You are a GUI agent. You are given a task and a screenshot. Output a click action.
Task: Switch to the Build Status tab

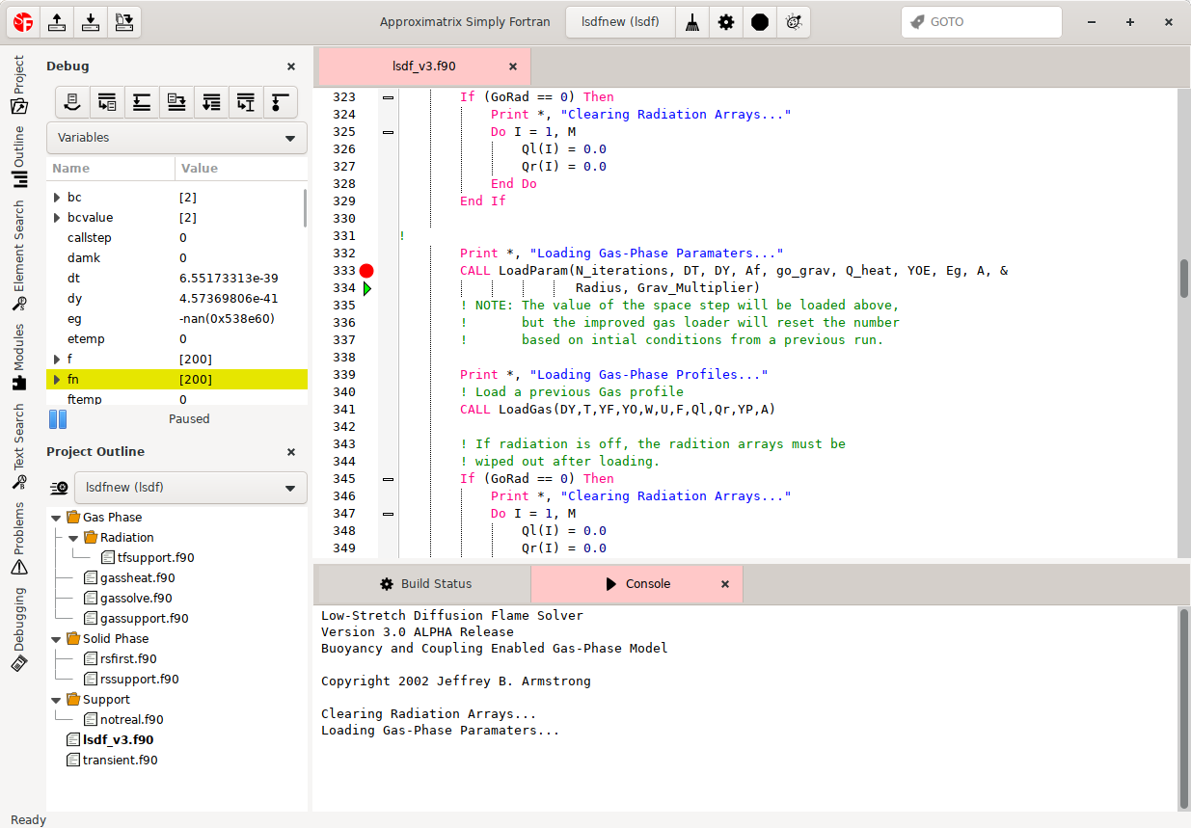tap(425, 584)
